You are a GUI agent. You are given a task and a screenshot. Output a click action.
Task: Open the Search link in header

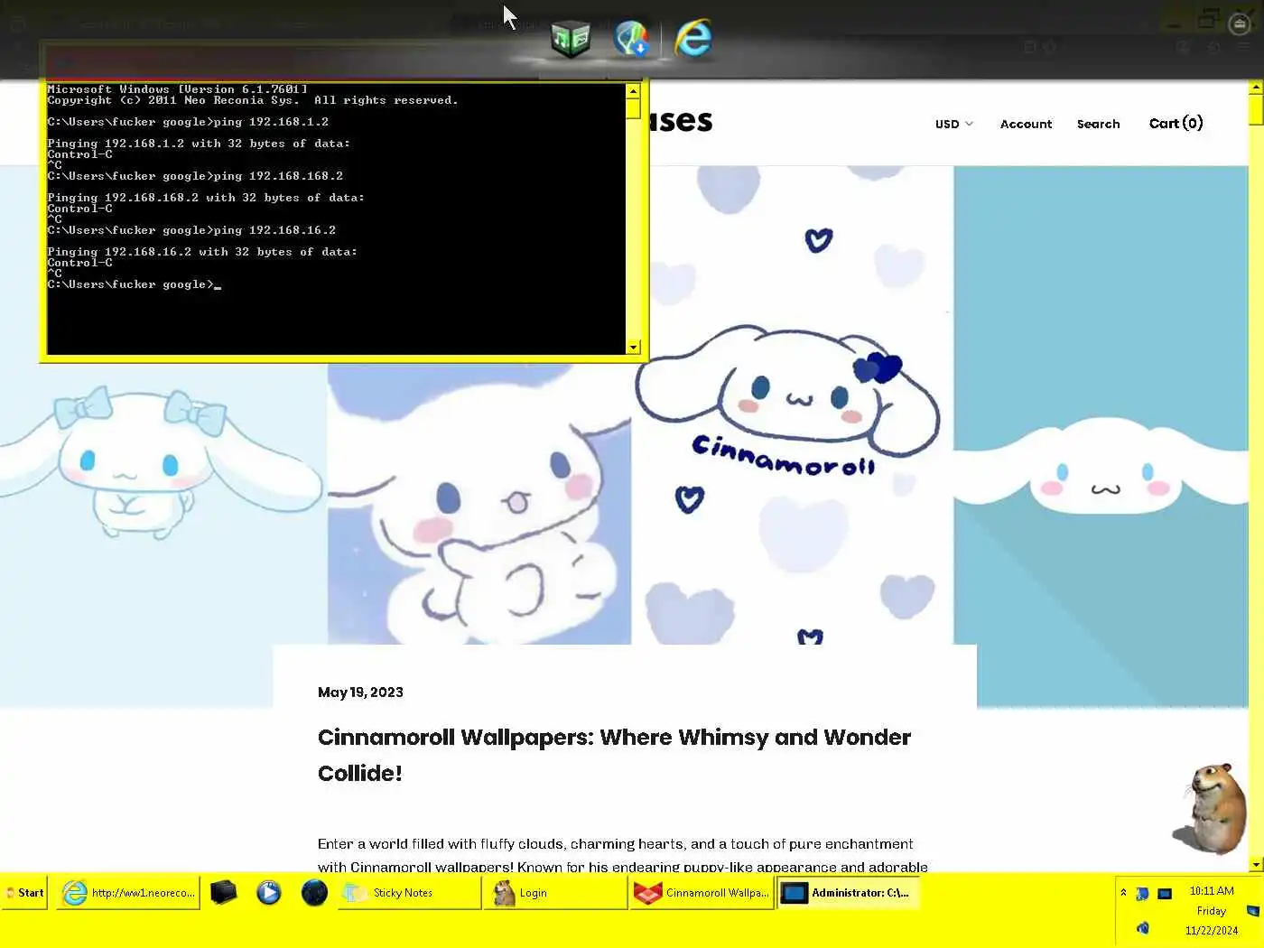pos(1098,124)
